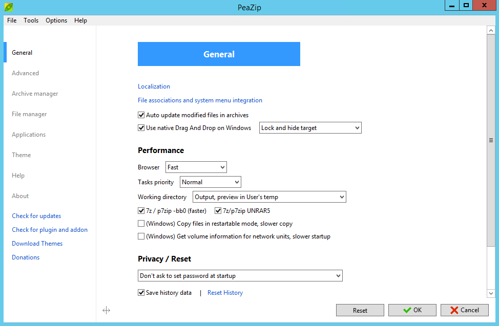
Task: Switch to Advanced settings tab
Action: click(26, 73)
